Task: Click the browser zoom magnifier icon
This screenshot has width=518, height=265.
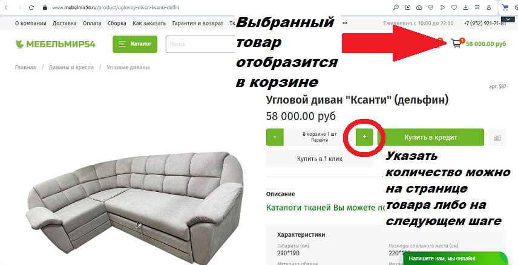Action: click(396, 7)
